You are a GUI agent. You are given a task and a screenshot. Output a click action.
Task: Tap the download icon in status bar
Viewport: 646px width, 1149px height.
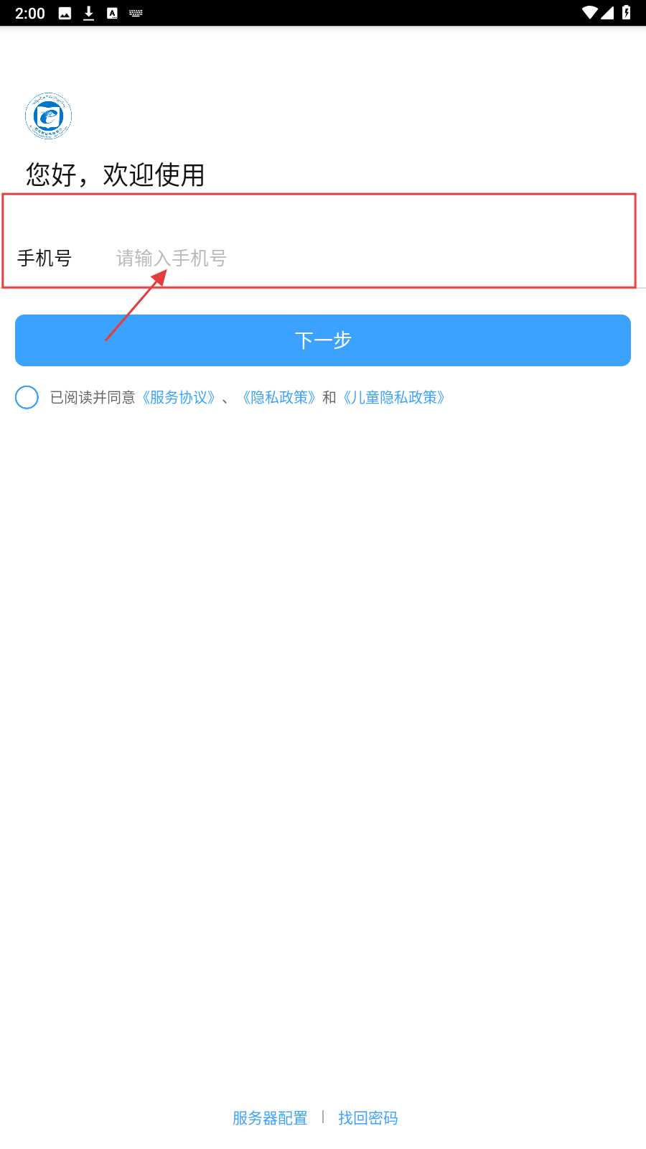click(x=88, y=13)
